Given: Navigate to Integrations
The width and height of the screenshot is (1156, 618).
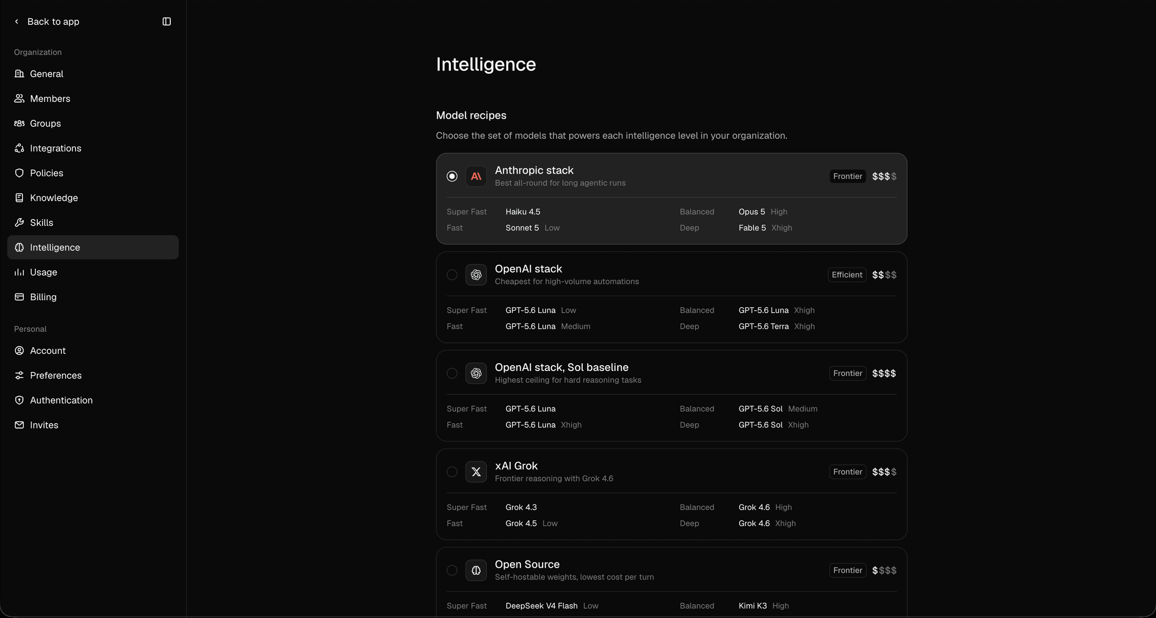Looking at the screenshot, I should tap(93, 148).
